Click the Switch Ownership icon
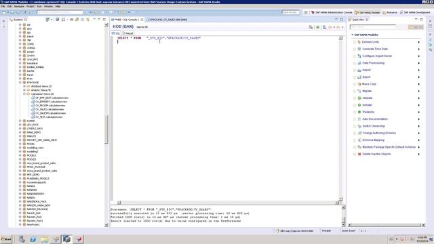Viewport: 434px width, 244px height. click(359, 126)
